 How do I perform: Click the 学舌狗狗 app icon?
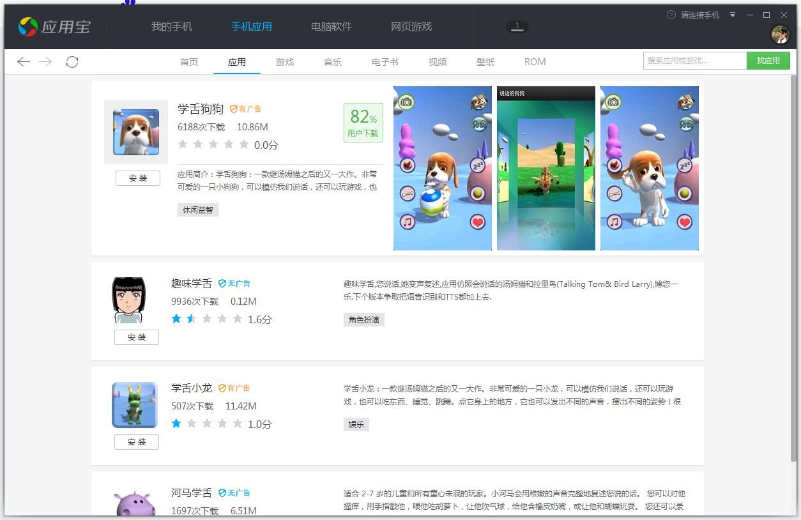(x=135, y=131)
